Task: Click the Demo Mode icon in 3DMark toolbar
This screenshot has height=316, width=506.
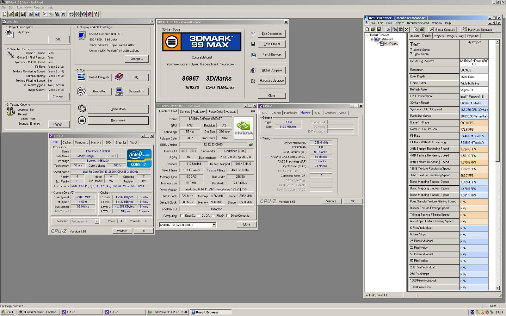Action: click(x=71, y=14)
